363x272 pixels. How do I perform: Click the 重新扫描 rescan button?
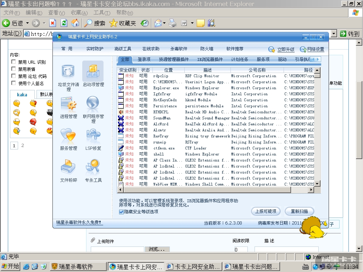pos(299,211)
